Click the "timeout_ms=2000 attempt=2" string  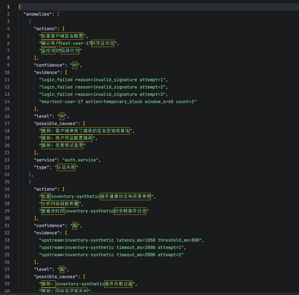111,255
